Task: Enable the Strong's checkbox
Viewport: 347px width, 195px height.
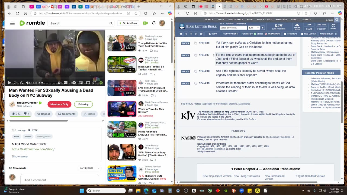Action: [285, 34]
